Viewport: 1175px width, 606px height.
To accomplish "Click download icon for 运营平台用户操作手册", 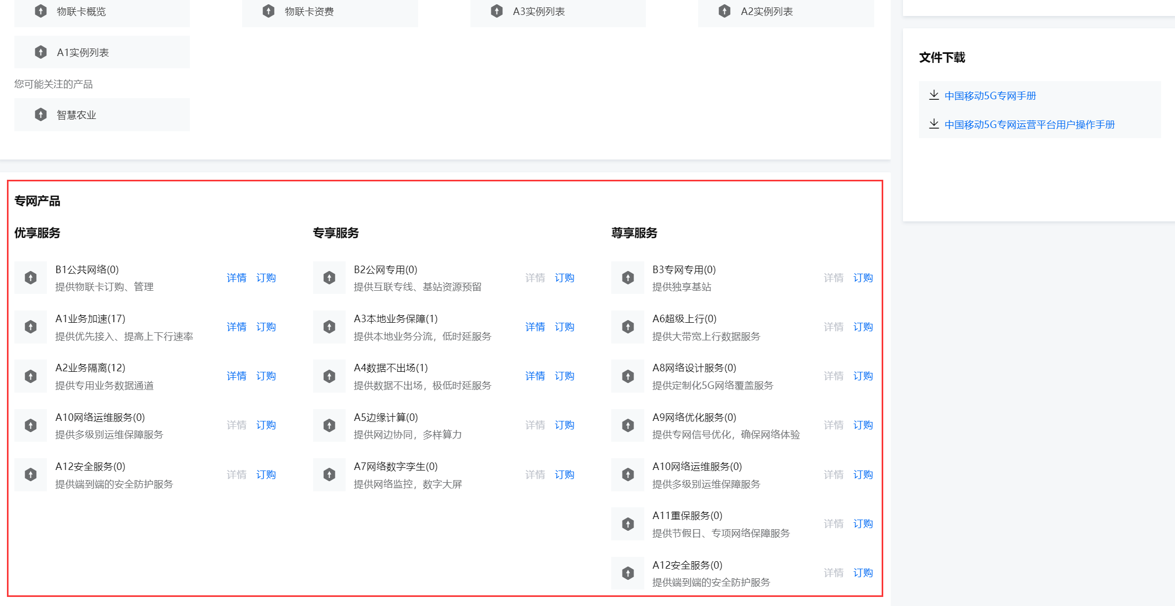I will [x=934, y=124].
